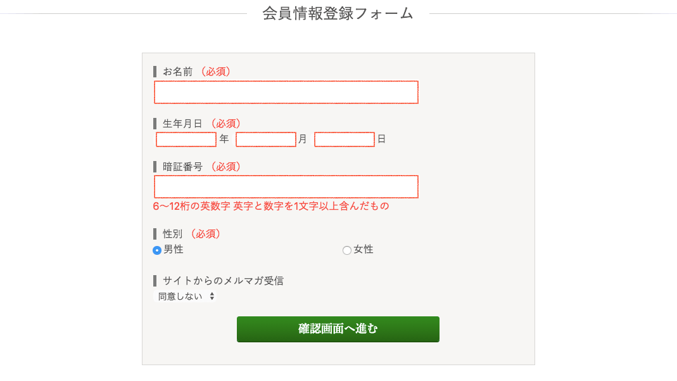Select the 女性 gender radio button
The image size is (677, 381).
347,250
